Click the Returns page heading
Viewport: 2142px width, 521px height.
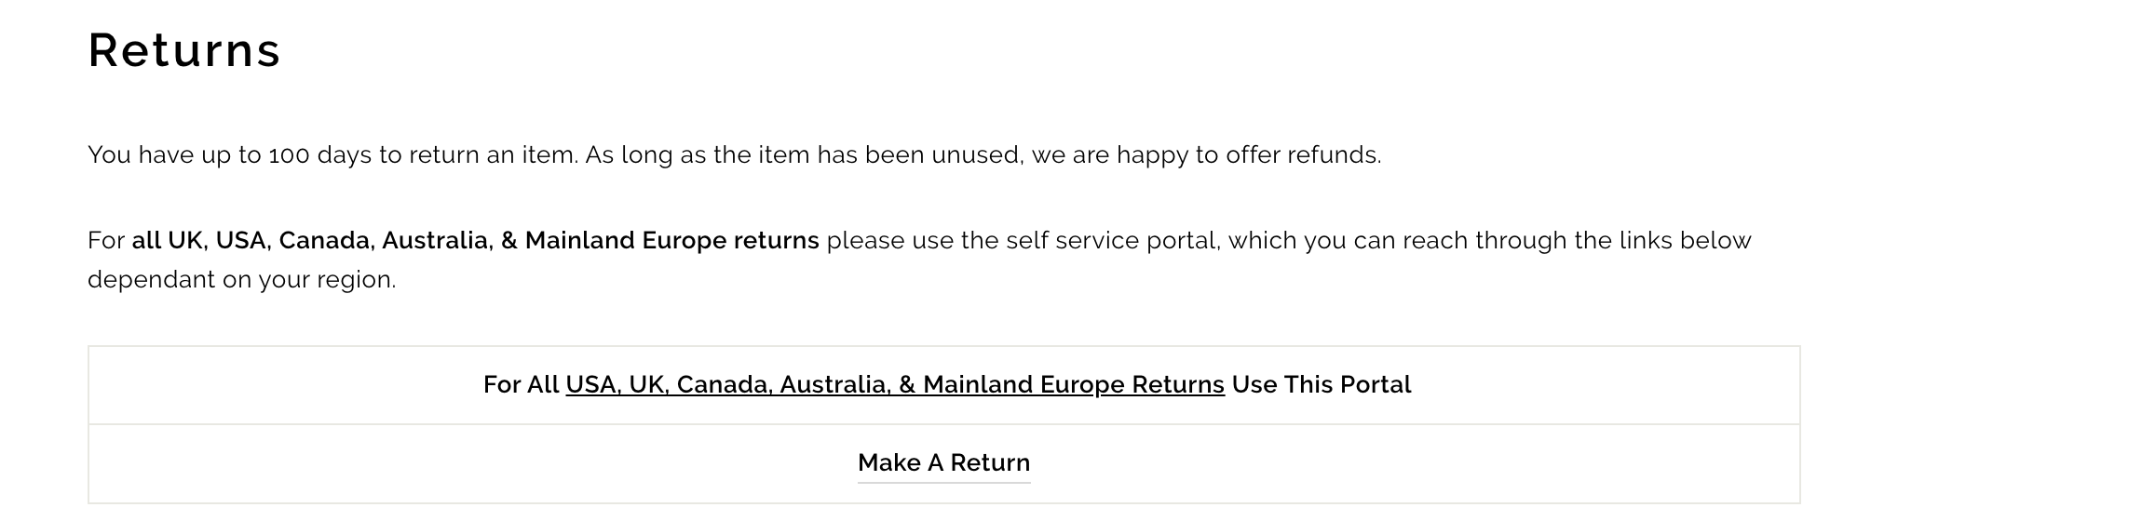point(184,50)
